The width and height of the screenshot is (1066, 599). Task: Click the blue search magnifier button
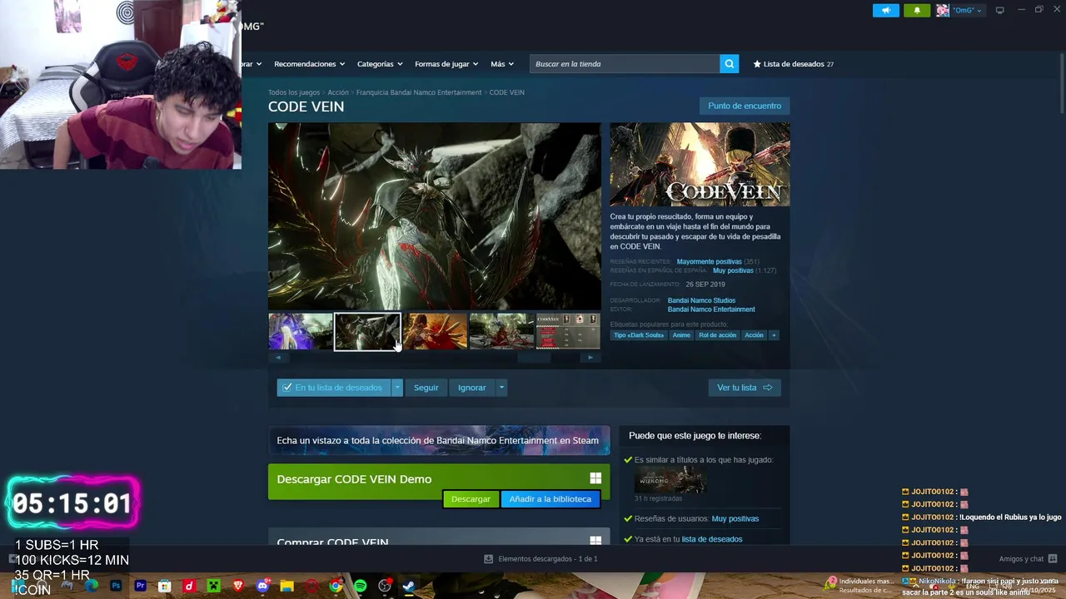click(x=729, y=64)
